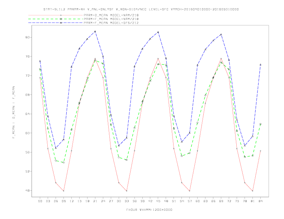Image resolution: width=284 pixels, height=219 pixels.
Task: Select green legend entry PARM=F_MEAN MODEL=NAM/218
Action: pyautogui.click(x=111, y=19)
